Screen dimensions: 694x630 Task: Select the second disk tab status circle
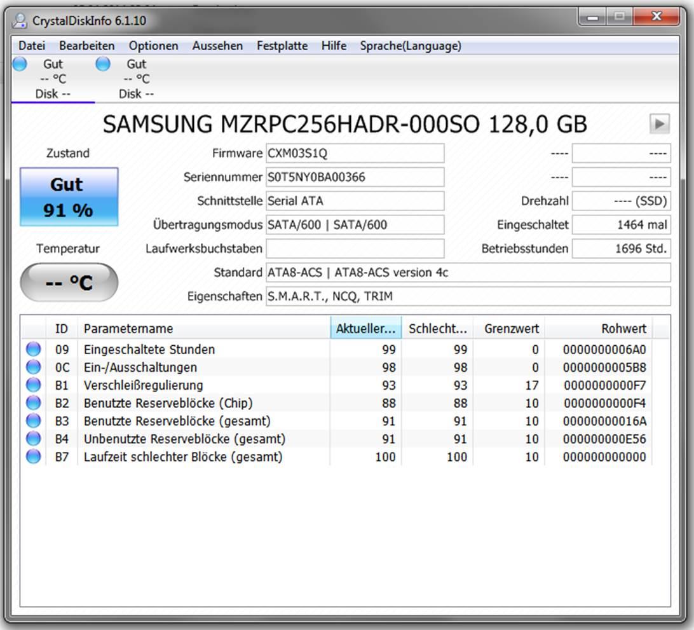pyautogui.click(x=103, y=64)
